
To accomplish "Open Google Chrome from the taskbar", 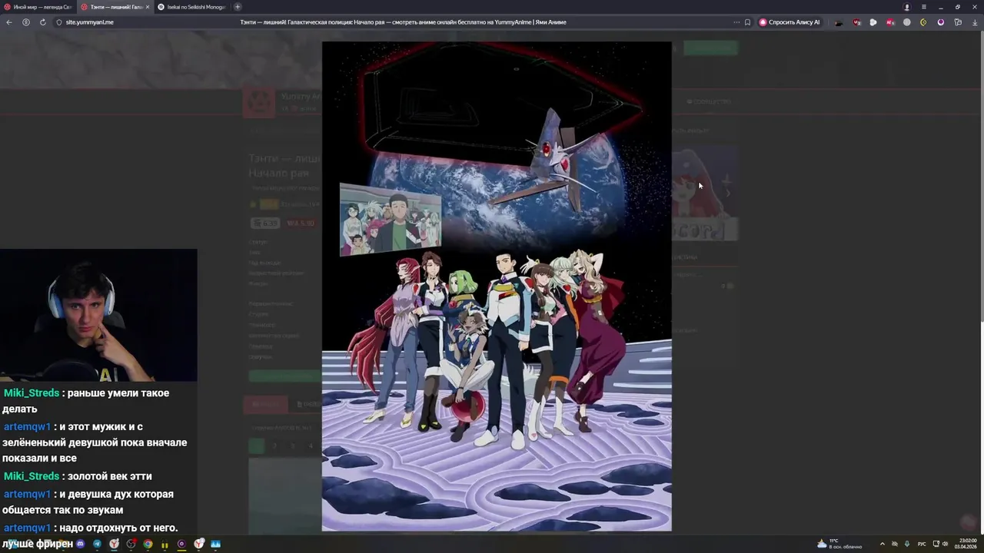I will pos(148,544).
